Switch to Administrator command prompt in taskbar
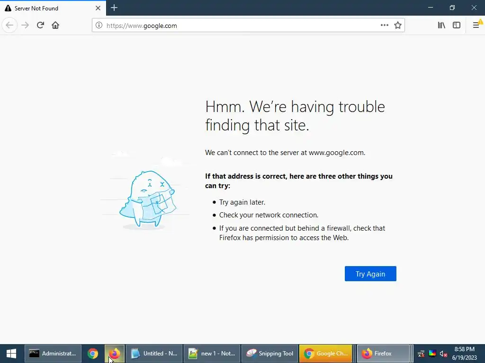Screen dimensions: 485x363 [x=53, y=354]
